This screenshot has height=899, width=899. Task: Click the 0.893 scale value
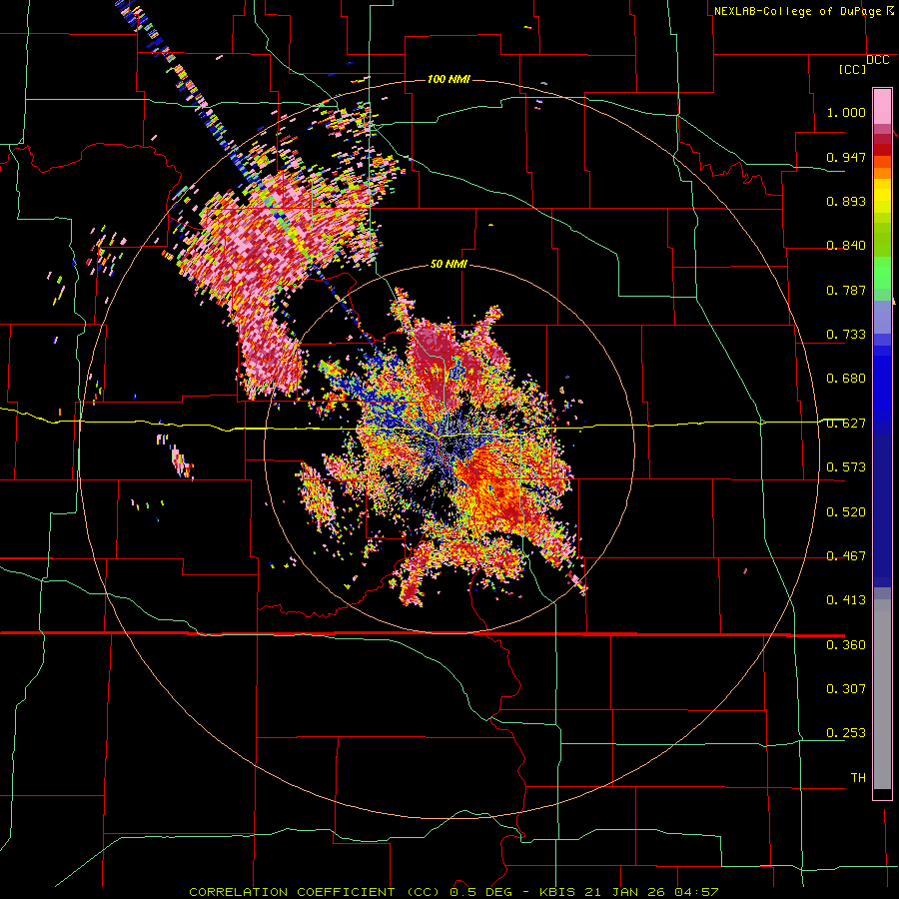846,201
